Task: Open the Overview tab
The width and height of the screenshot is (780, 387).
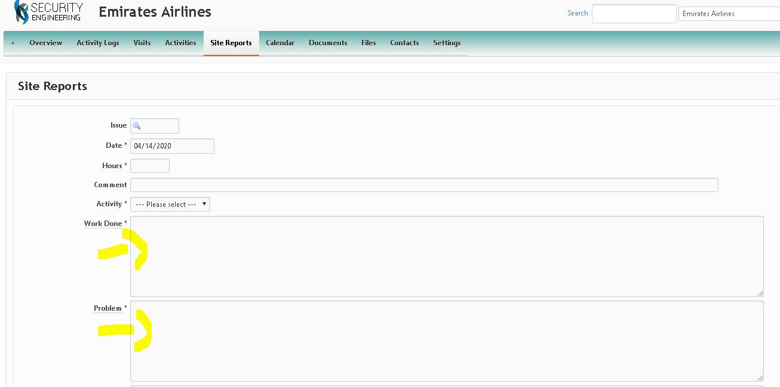Action: [46, 43]
